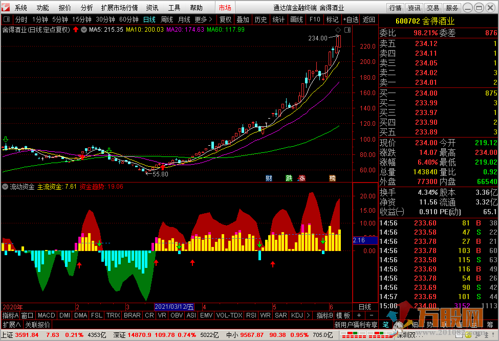The height and width of the screenshot is (341, 499).
Task: Select the 15分钟 period
Action: [x=82, y=19]
